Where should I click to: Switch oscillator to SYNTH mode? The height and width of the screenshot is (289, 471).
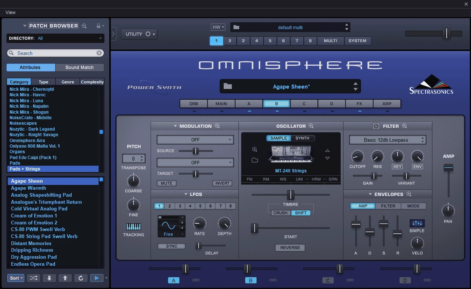pyautogui.click(x=303, y=138)
